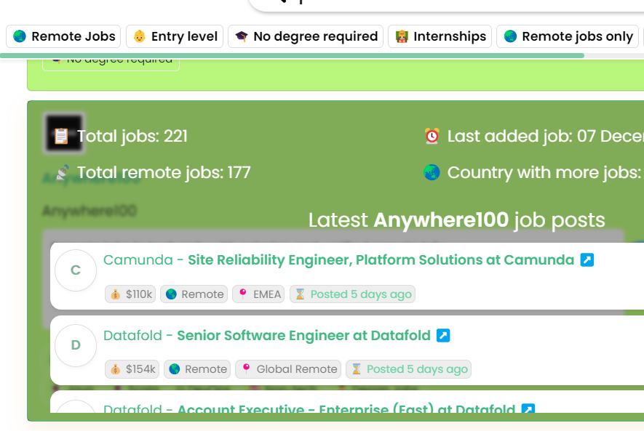Click the globe icon beside Country with more jobs
The width and height of the screenshot is (644, 431).
pyautogui.click(x=432, y=173)
